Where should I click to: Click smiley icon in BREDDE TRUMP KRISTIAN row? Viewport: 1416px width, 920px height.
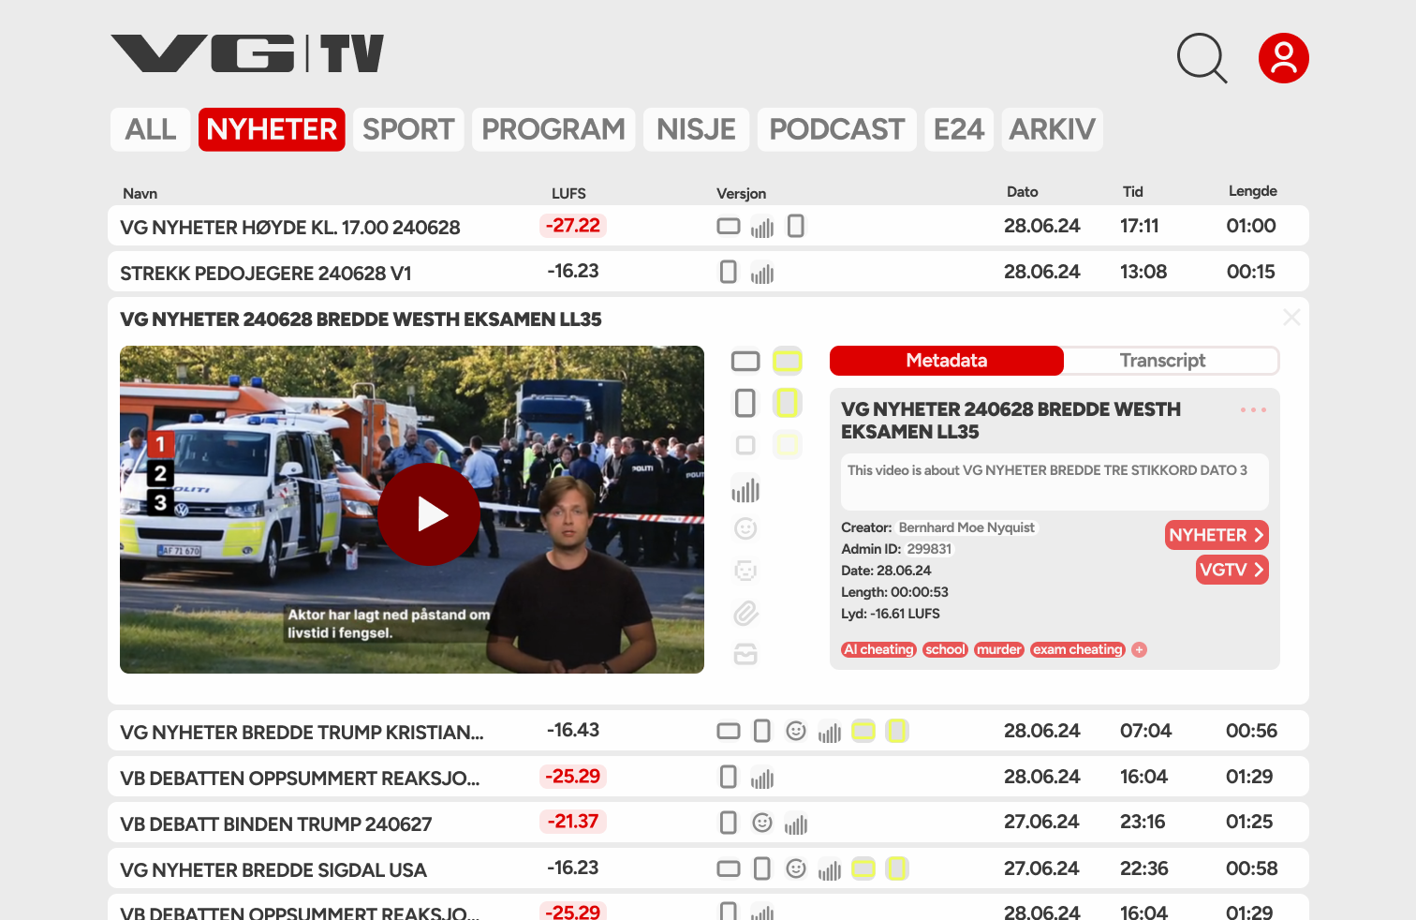(796, 731)
